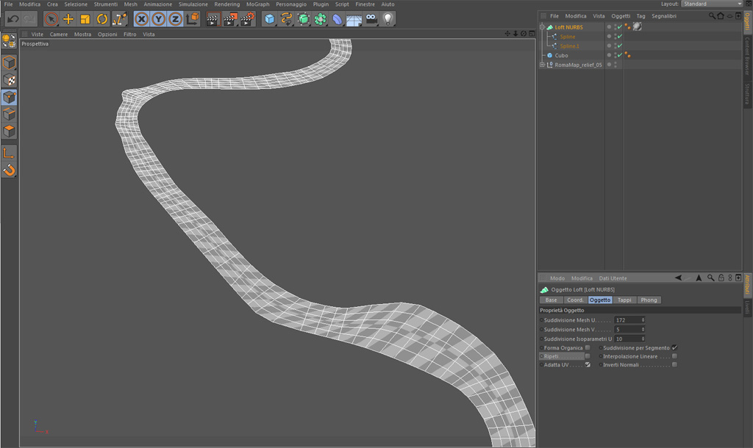
Task: Toggle the Inverti Normali checkbox
Action: pyautogui.click(x=674, y=365)
